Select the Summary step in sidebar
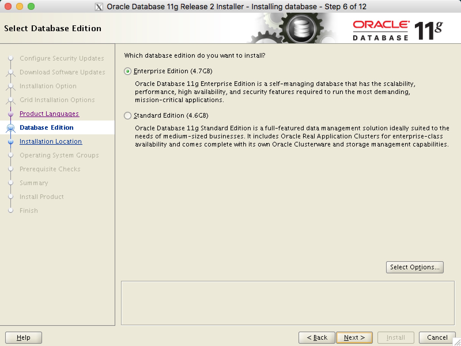The image size is (461, 346). pyautogui.click(x=34, y=183)
